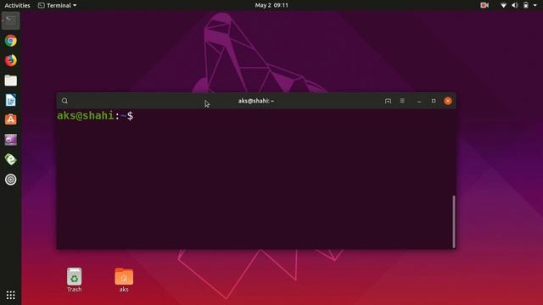
Task: Open the volume speaker icon
Action: 515,5
